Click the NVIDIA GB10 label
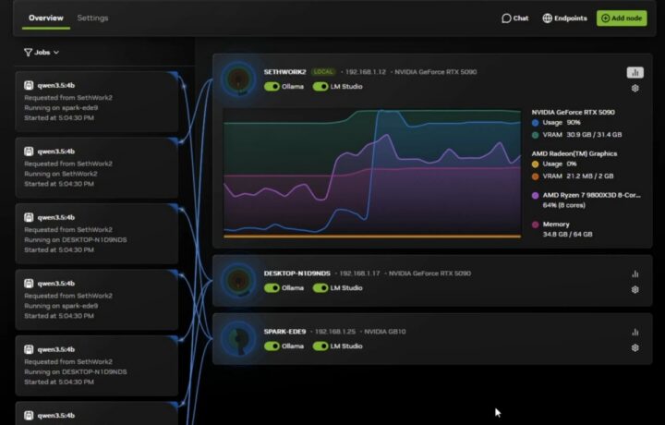This screenshot has height=425, width=665. [x=384, y=332]
